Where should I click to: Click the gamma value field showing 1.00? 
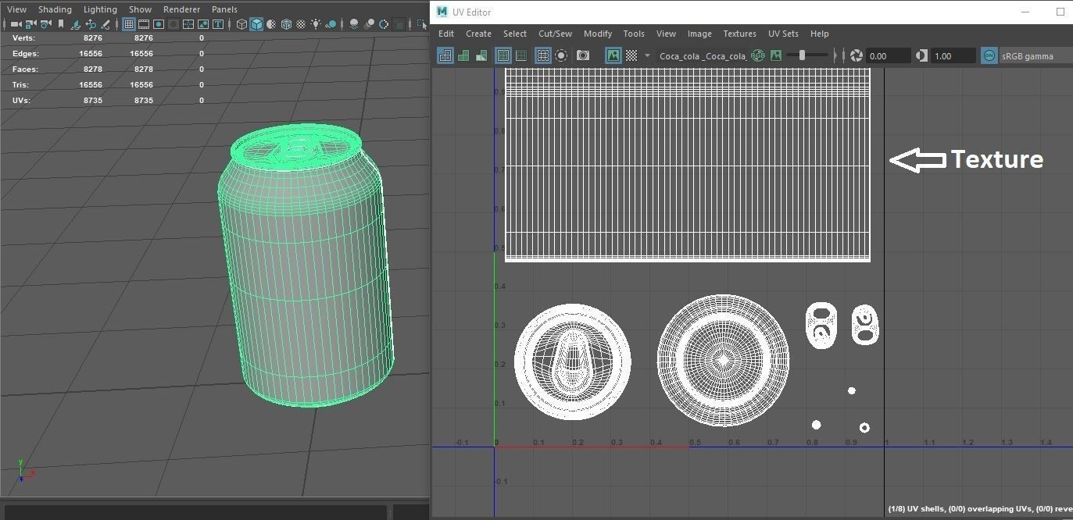(953, 55)
